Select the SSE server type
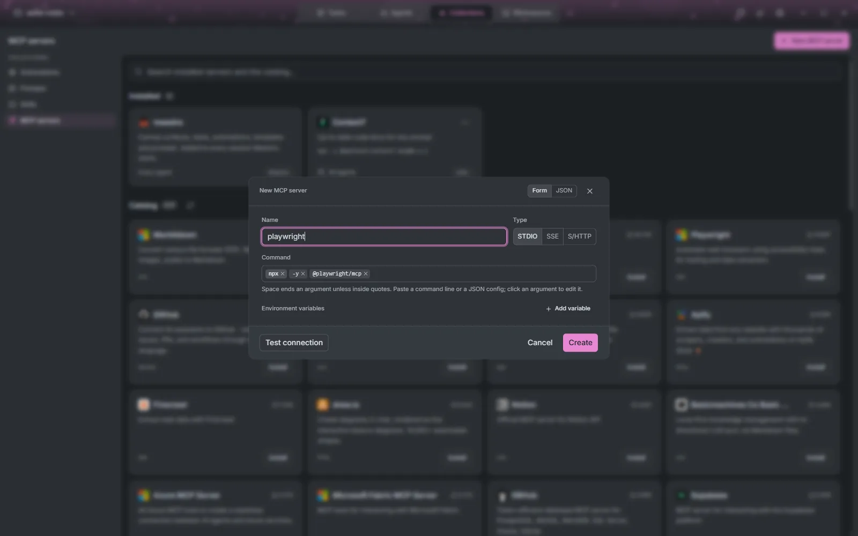858x536 pixels. (x=552, y=236)
